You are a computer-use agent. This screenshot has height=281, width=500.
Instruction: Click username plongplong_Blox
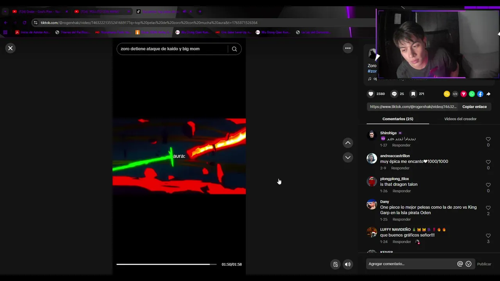click(x=395, y=179)
